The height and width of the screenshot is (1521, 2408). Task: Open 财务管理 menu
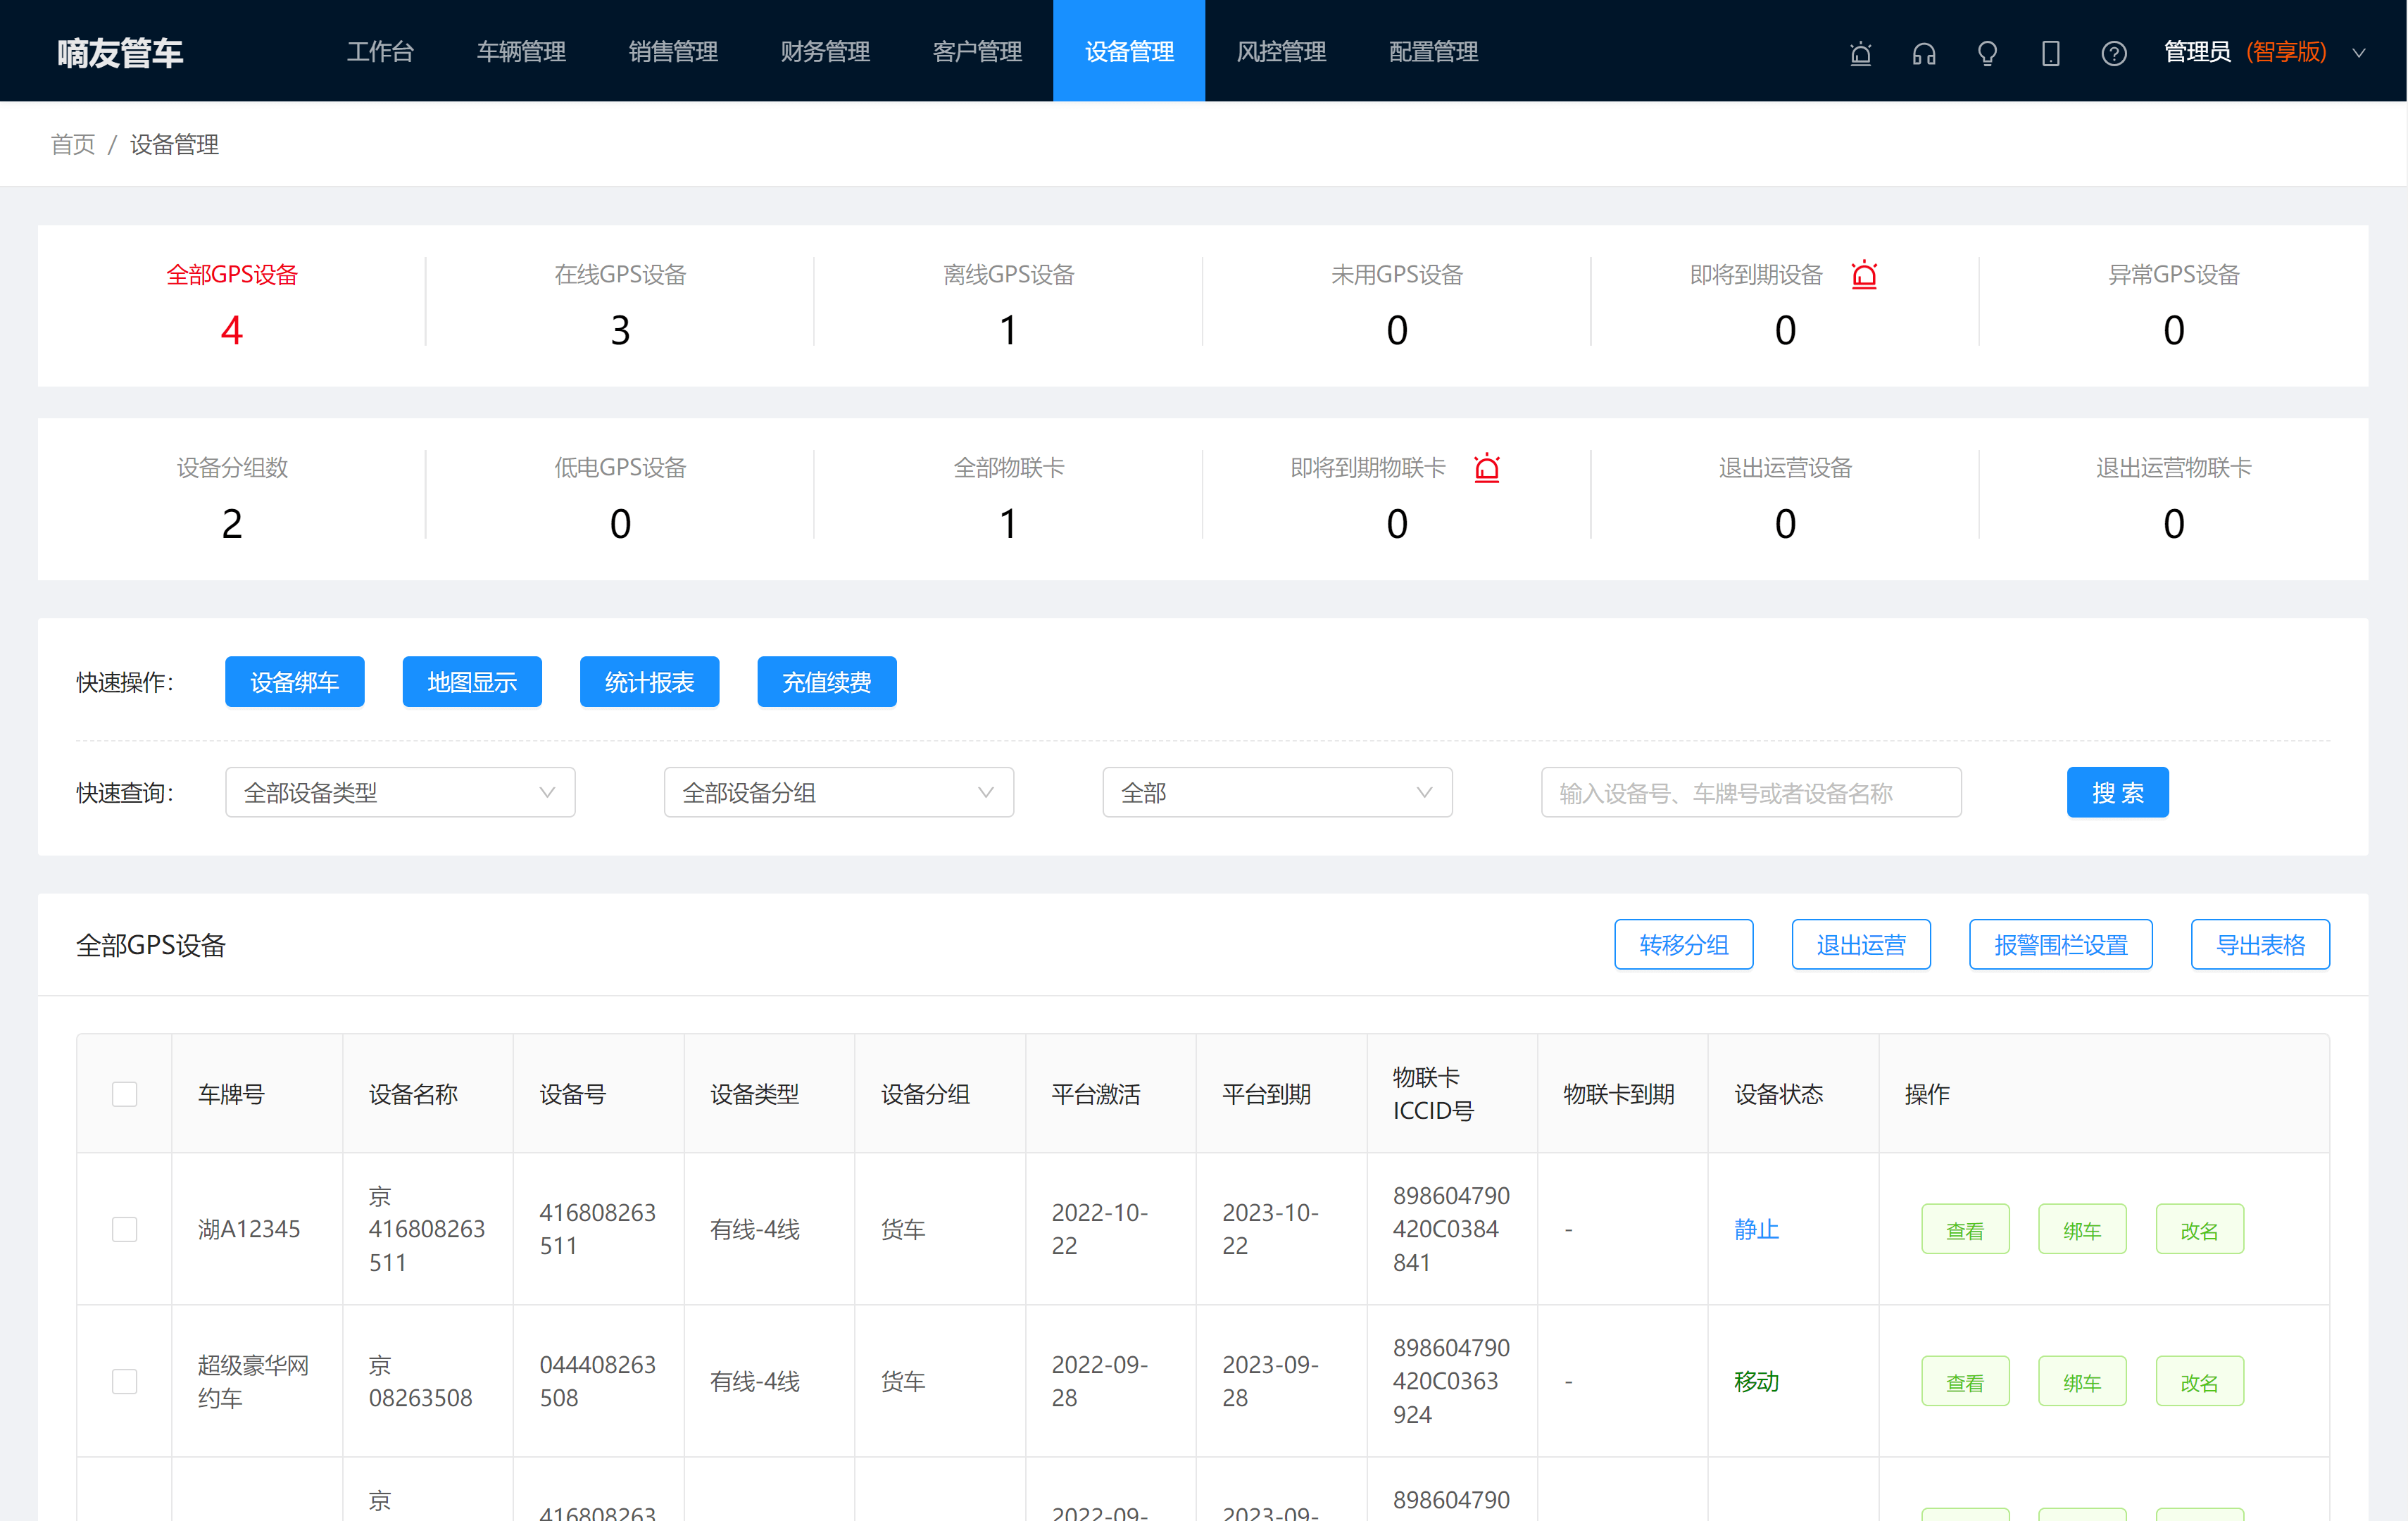pos(825,52)
